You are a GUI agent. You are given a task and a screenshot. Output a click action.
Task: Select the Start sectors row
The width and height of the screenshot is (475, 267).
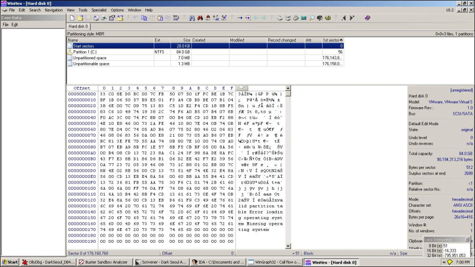(x=205, y=46)
